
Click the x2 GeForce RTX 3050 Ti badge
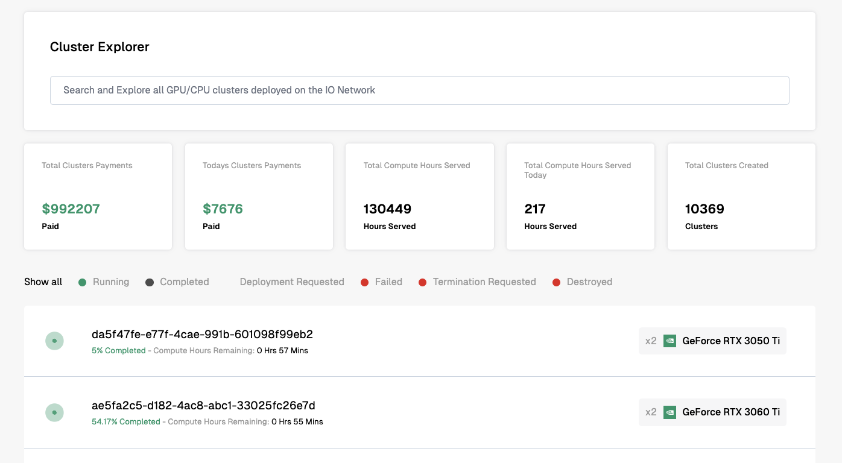[712, 341]
